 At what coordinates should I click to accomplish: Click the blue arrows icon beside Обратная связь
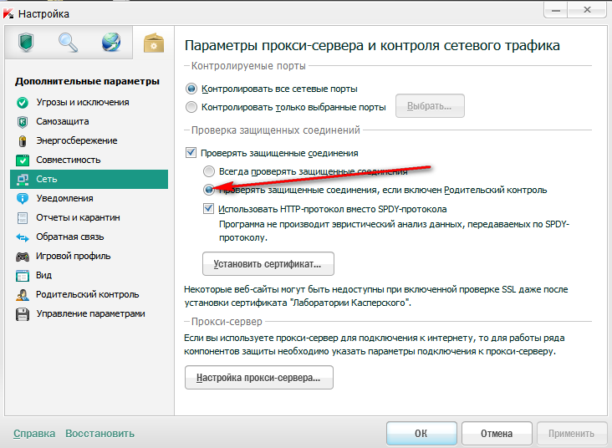[x=23, y=237]
